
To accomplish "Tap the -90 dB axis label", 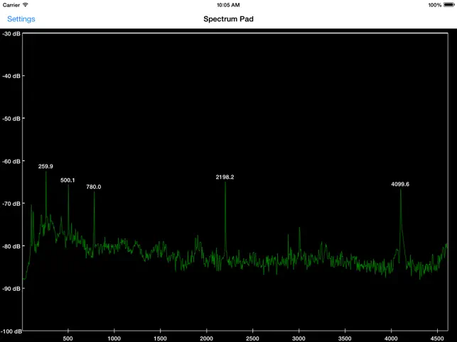I will tap(11, 289).
